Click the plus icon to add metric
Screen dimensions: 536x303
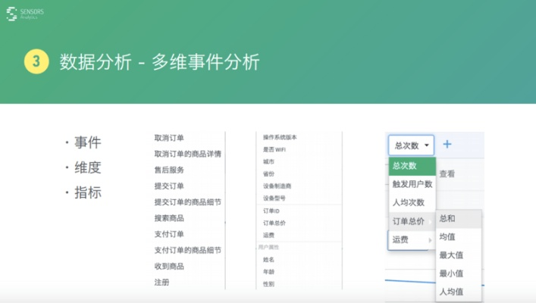click(447, 144)
